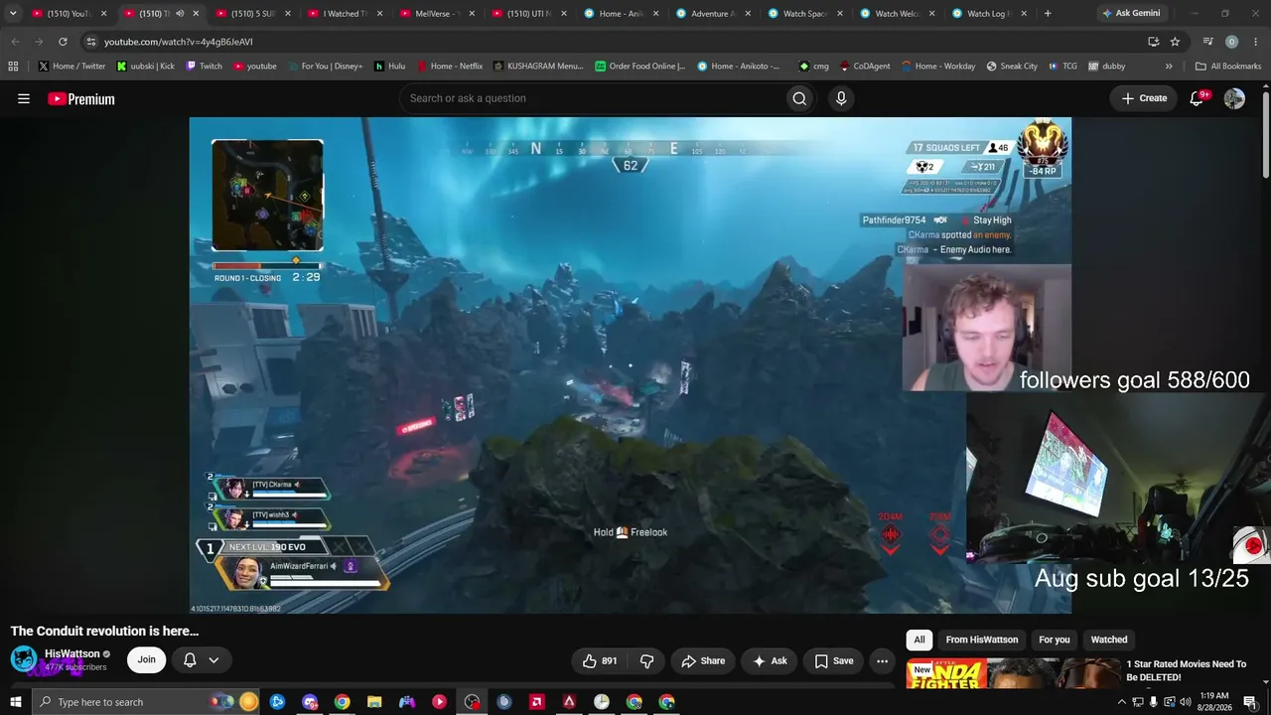Switch to the Watch Log browser tab
This screenshot has height=715, width=1271.
pos(989,14)
